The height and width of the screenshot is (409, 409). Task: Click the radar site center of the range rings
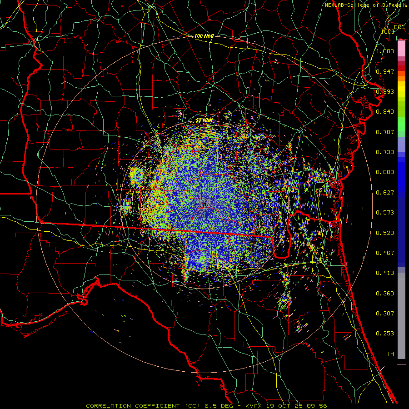[x=204, y=205]
